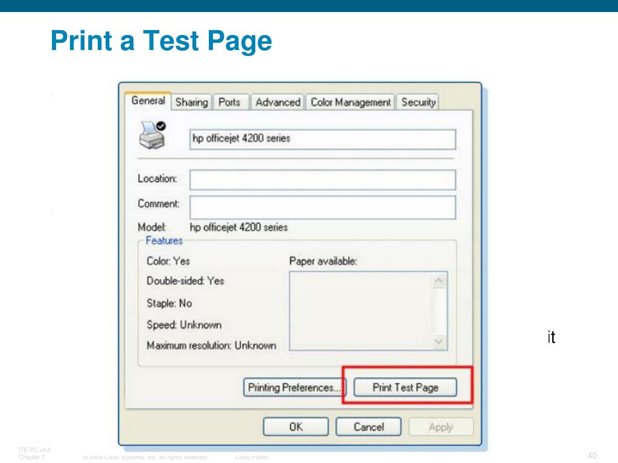Click the 'Print a Test Page' slide title
The height and width of the screenshot is (463, 618).
(x=161, y=41)
